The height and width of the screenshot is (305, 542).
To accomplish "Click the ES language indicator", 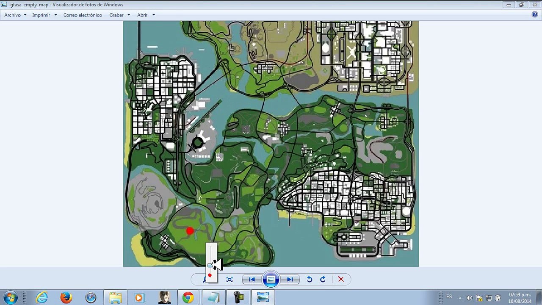I will 449,297.
